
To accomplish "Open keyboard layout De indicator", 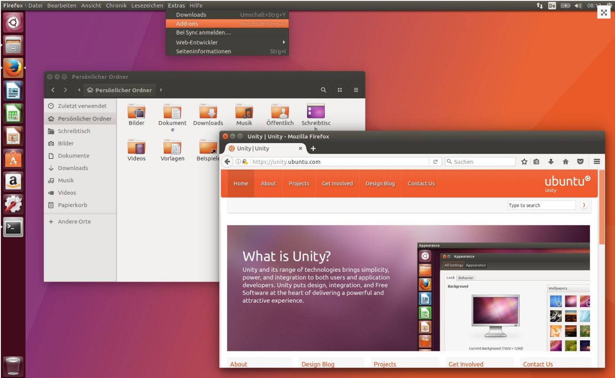I will [x=552, y=6].
